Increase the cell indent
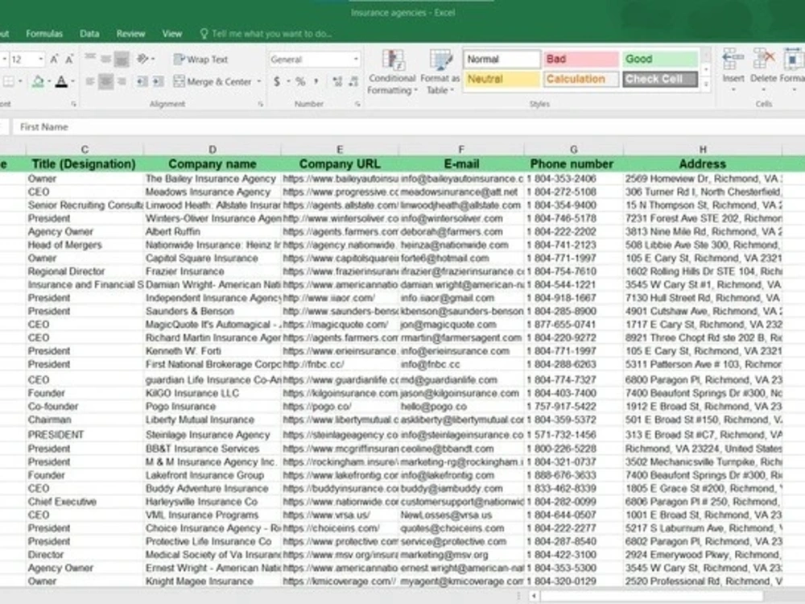This screenshot has height=604, width=805. [158, 81]
